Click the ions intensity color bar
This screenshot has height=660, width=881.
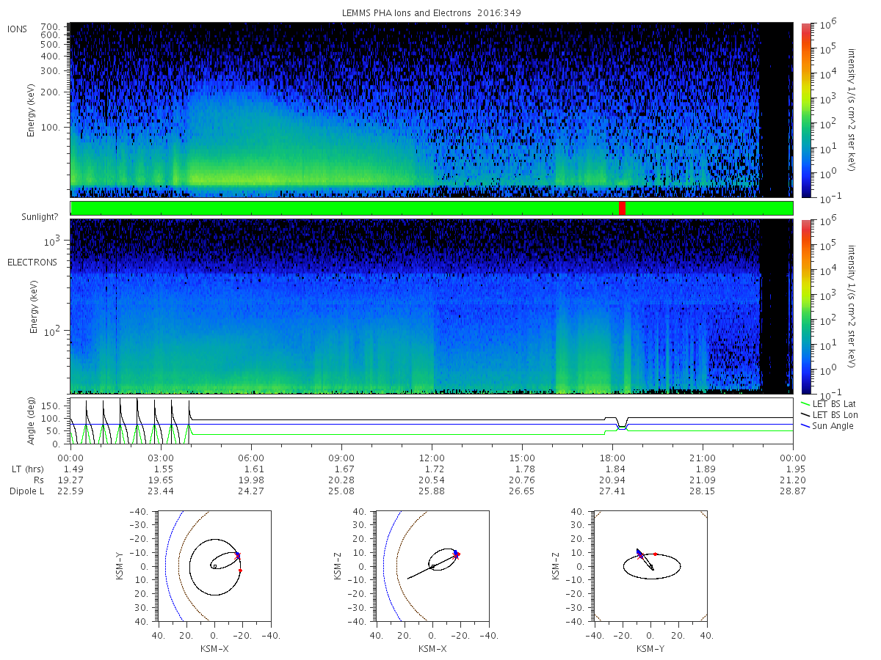(805, 110)
